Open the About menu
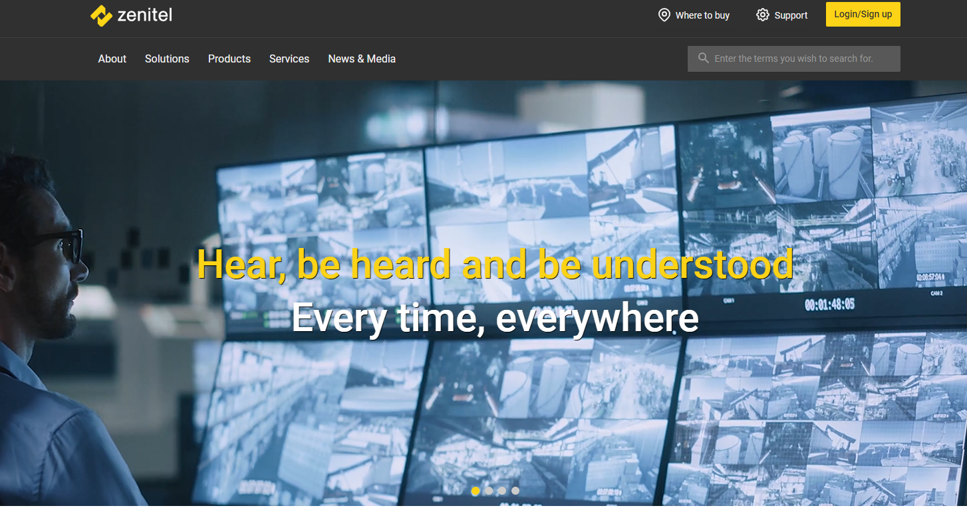The height and width of the screenshot is (508, 967). pos(112,59)
